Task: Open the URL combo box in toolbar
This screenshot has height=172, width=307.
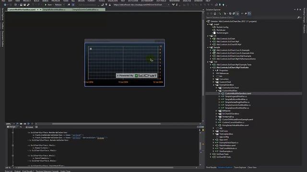Action: click(142, 5)
